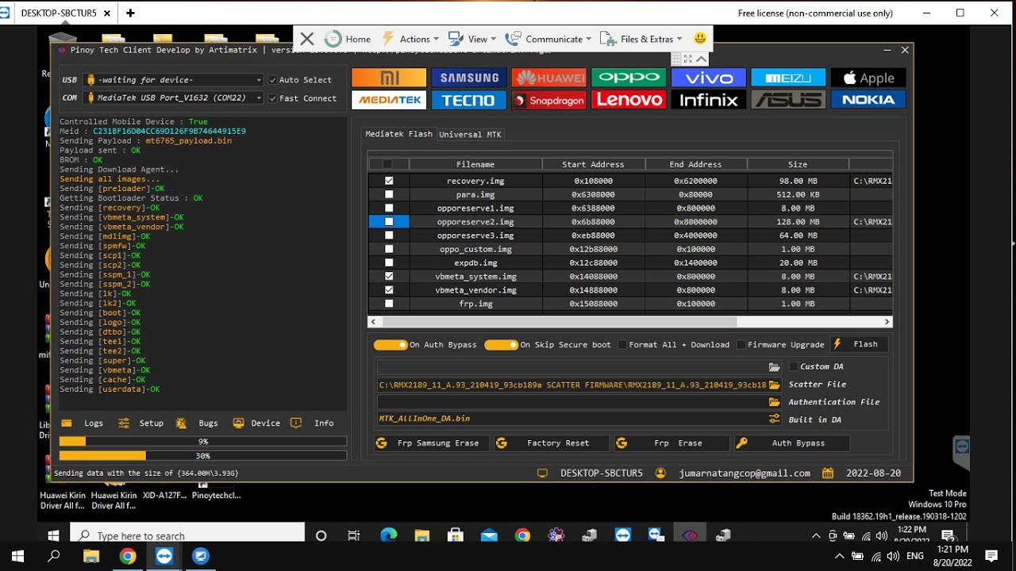Select the MediaTek brand tile
Screen dimensions: 1016x571
(x=389, y=100)
